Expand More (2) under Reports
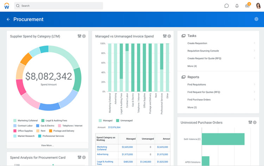 [192, 107]
